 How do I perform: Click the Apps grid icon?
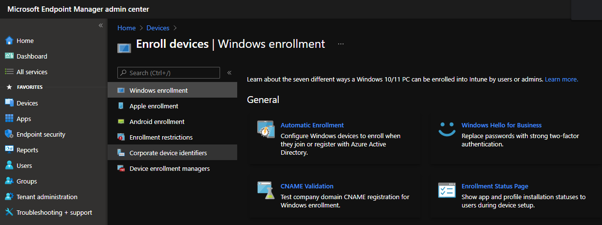click(x=9, y=119)
